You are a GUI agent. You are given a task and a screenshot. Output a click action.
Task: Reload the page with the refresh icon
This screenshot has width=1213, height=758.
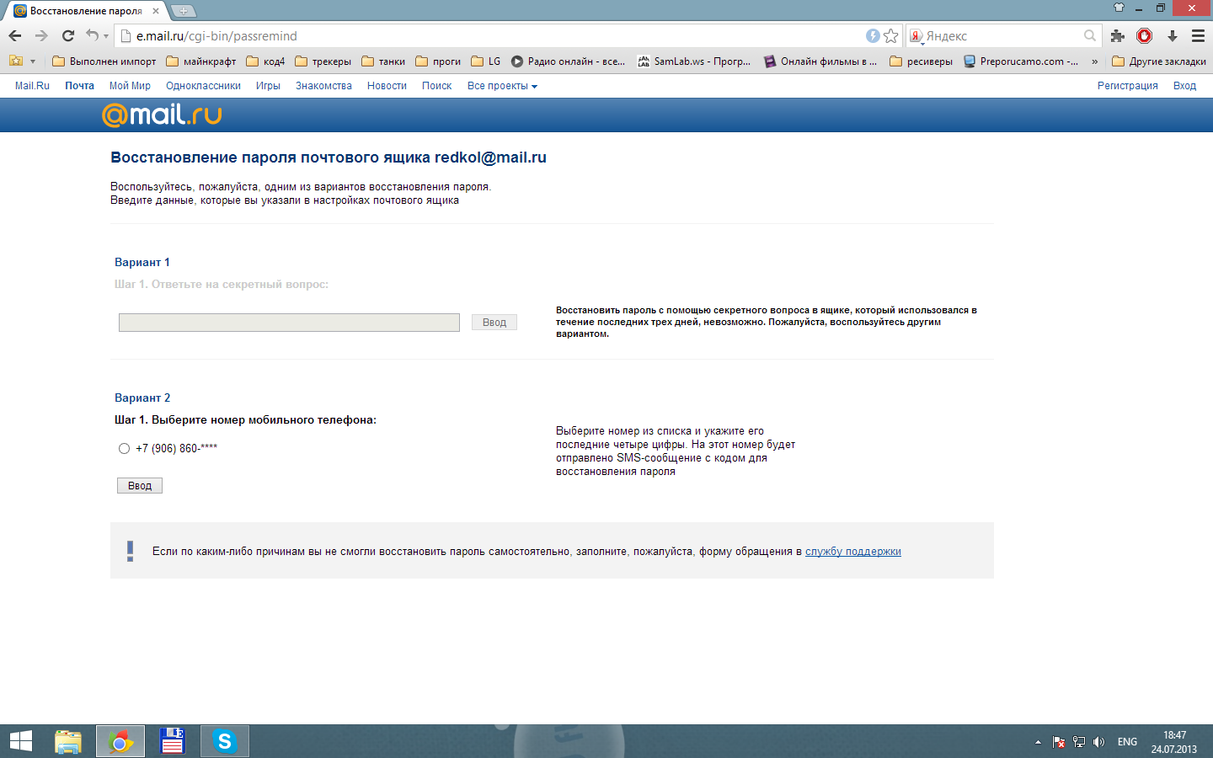[68, 36]
